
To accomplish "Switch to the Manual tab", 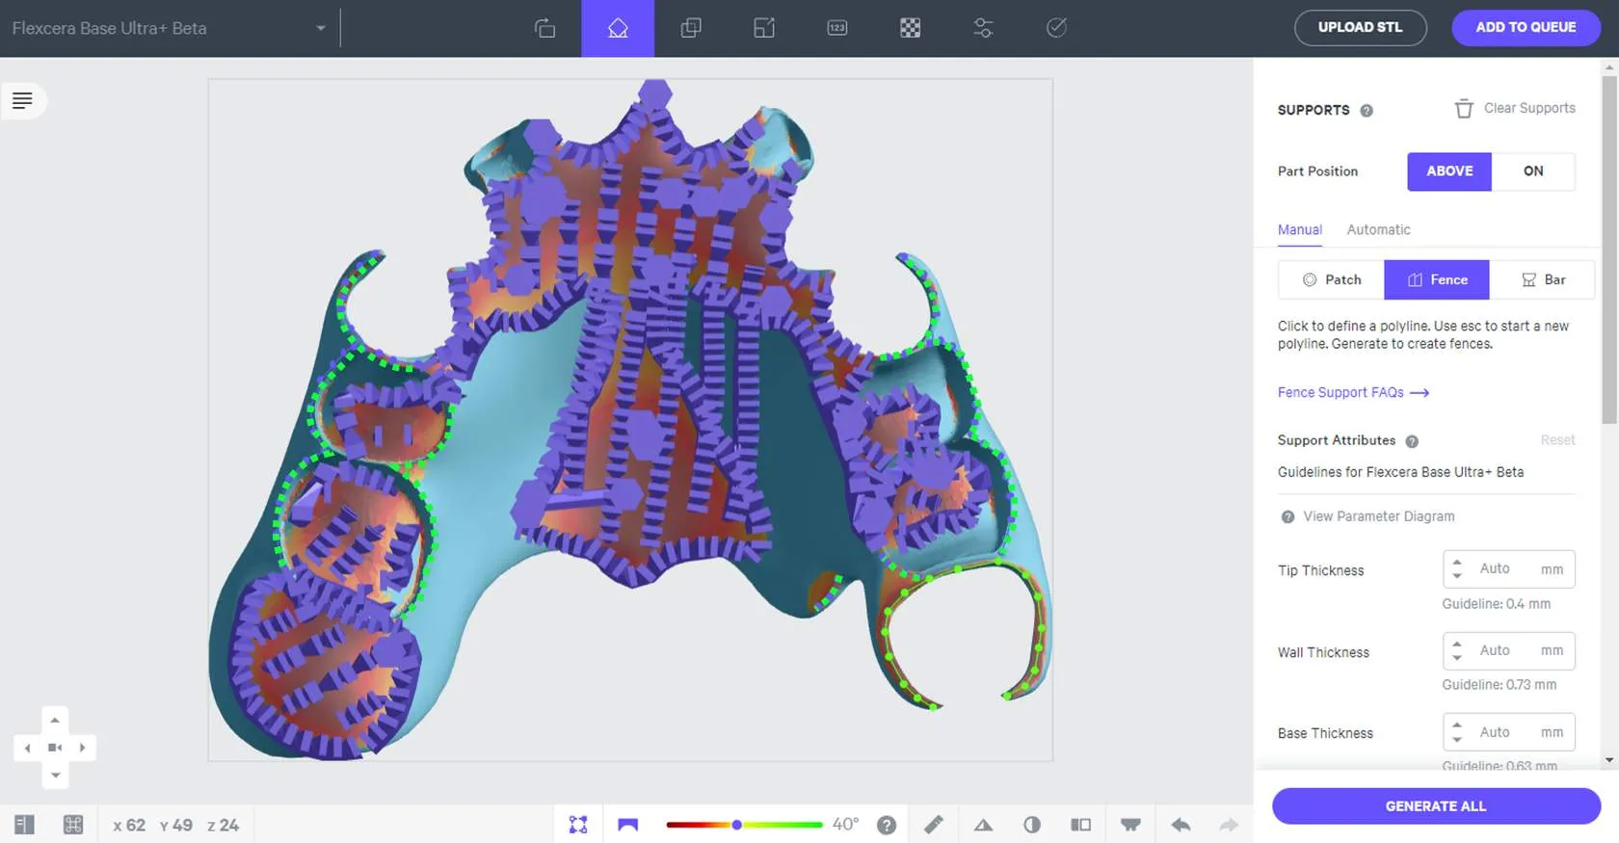I will coord(1300,229).
